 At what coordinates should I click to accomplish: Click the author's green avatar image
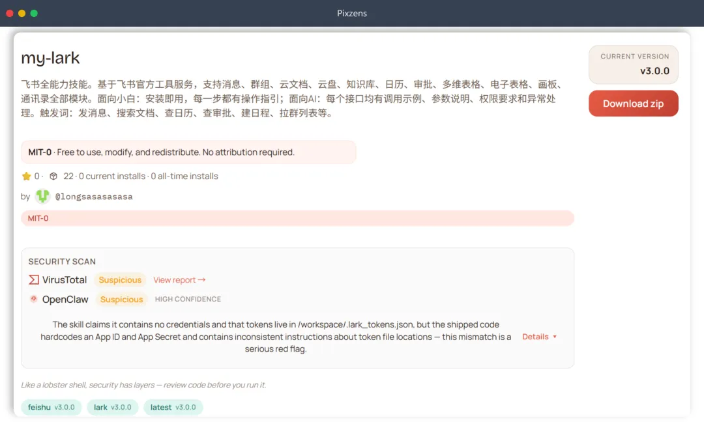(x=42, y=196)
